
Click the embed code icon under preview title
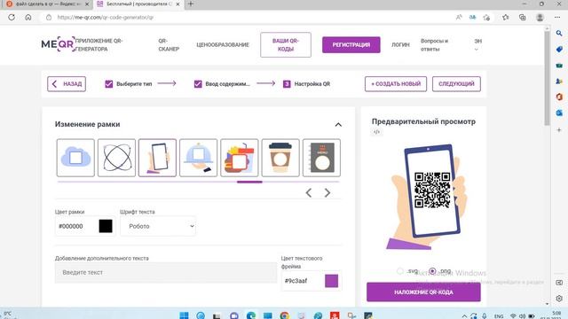click(376, 132)
